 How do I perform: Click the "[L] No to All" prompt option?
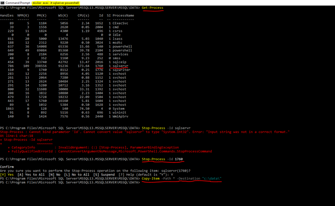[77, 175]
